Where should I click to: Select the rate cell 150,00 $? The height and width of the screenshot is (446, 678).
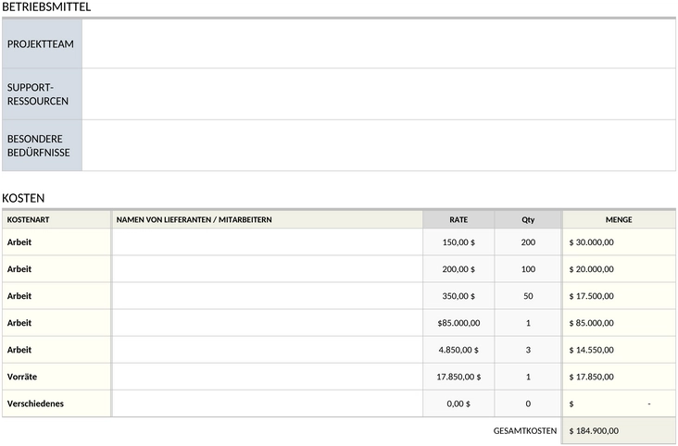tap(458, 242)
